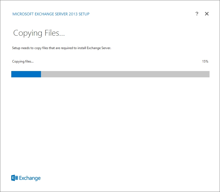Close the Exchange Server setup window

(x=207, y=14)
